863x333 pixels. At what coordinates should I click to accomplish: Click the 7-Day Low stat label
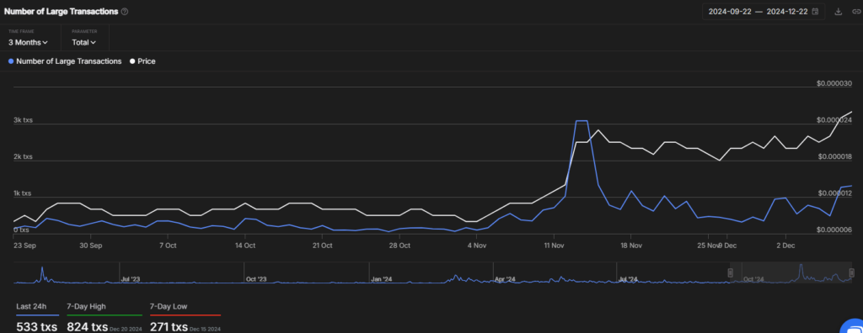tap(169, 307)
